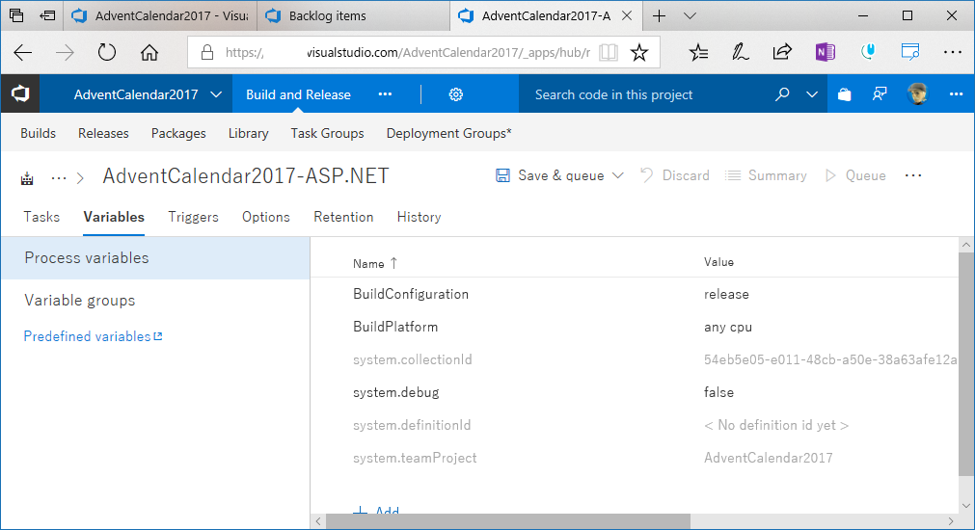Go to the Releases tab

pyautogui.click(x=103, y=133)
